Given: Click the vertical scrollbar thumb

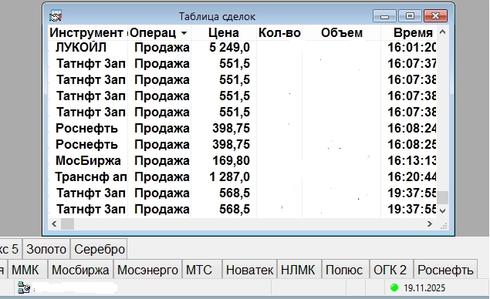Looking at the screenshot, I should coord(442,197).
